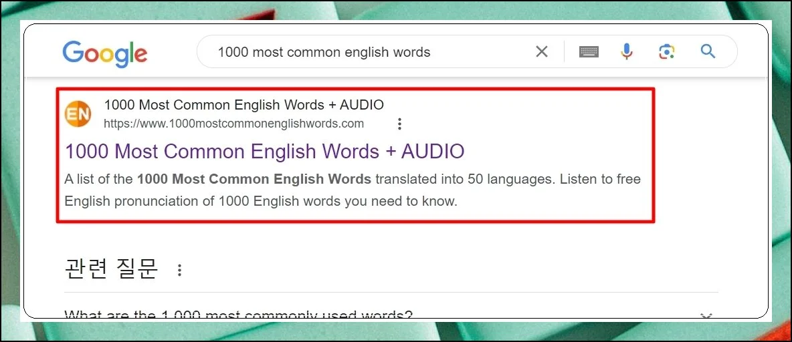Open Google Lens image search
Image resolution: width=792 pixels, height=342 pixels.
coord(667,51)
